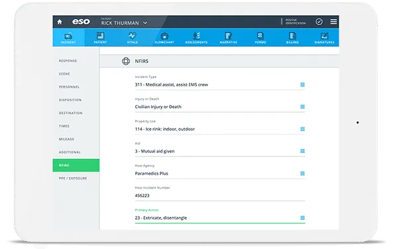
Task: Go to the Flowchart tab
Action: (x=164, y=38)
